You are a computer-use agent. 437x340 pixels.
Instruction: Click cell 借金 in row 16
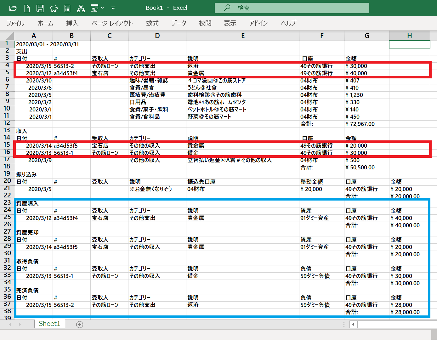click(x=243, y=153)
